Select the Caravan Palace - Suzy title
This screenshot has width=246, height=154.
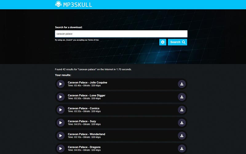(x=82, y=121)
